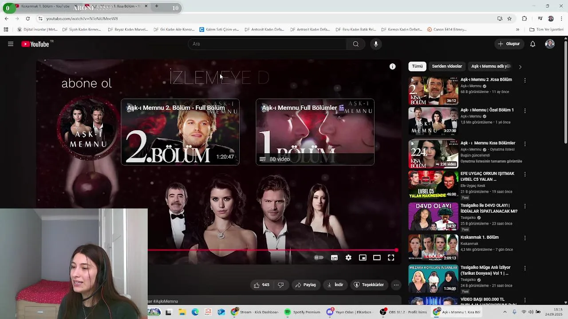Click the Ara search field
This screenshot has width=568, height=319.
coord(268,44)
